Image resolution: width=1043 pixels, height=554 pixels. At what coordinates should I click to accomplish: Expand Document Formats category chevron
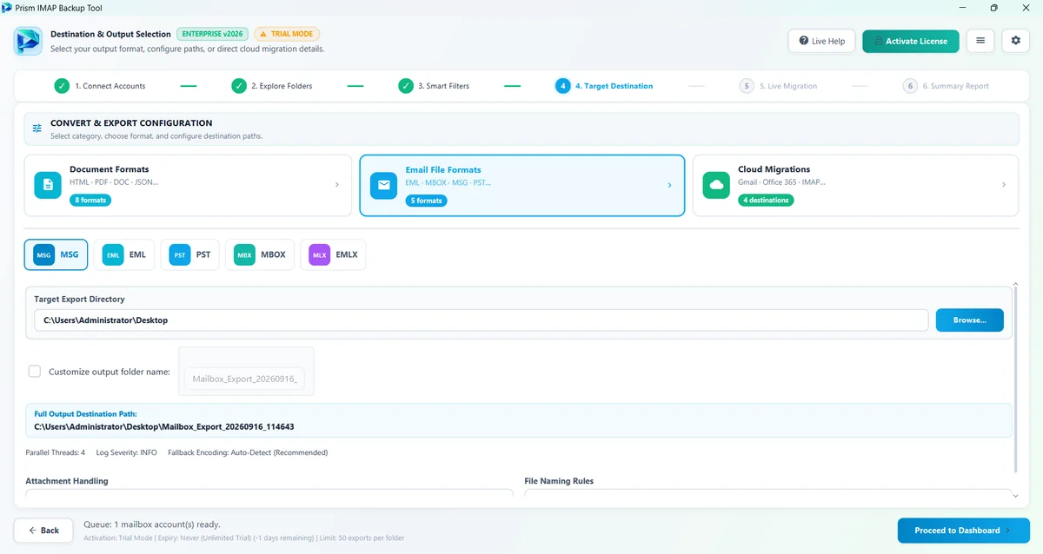point(337,185)
